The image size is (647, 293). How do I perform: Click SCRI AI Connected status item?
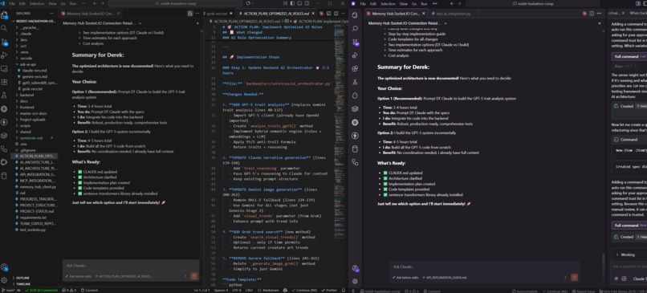pos(42,290)
